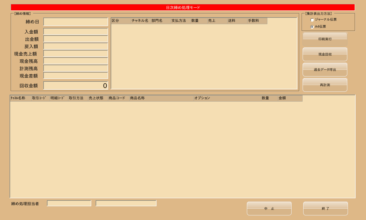366x220 pixels.
Task: Click the オプション column header
Action: coord(227,98)
